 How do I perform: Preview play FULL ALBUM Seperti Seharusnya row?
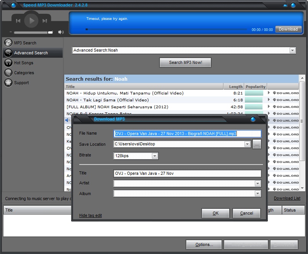269,106
